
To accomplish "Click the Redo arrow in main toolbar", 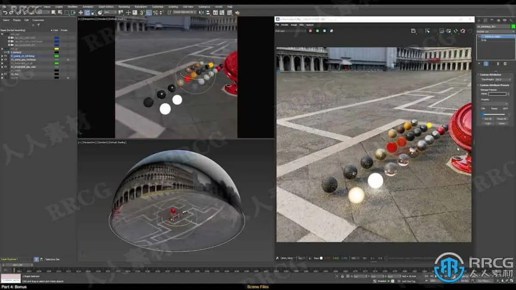I will [12, 13].
